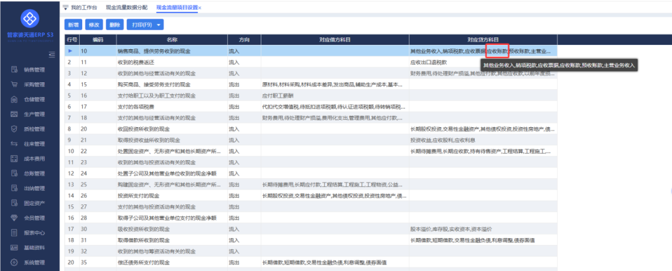Image resolution: width=672 pixels, height=271 pixels.
Task: Click the 编码 column header
Action: click(x=98, y=39)
